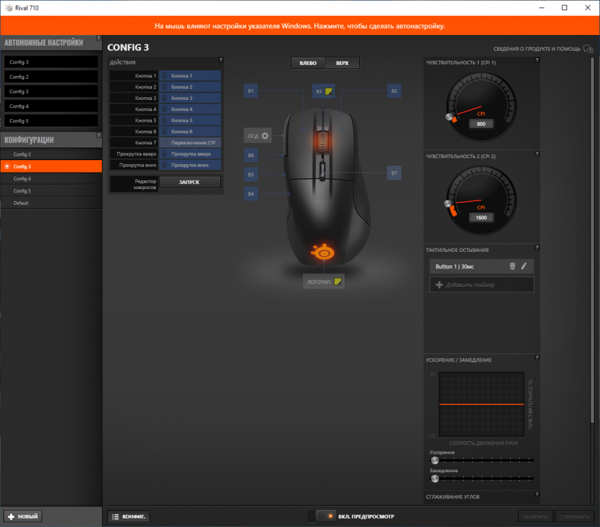The height and width of the screenshot is (527, 600).
Task: Select the B7 button marker
Action: (394, 173)
